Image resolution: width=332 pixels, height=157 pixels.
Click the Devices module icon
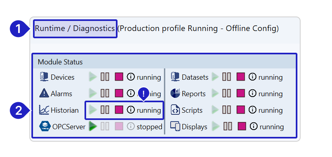(x=44, y=77)
